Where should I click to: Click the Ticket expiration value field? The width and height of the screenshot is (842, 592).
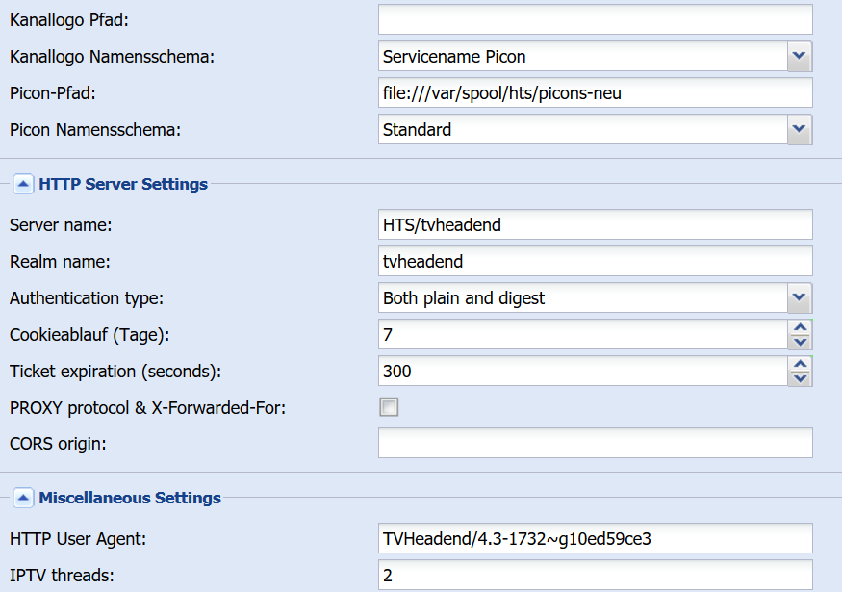(583, 372)
